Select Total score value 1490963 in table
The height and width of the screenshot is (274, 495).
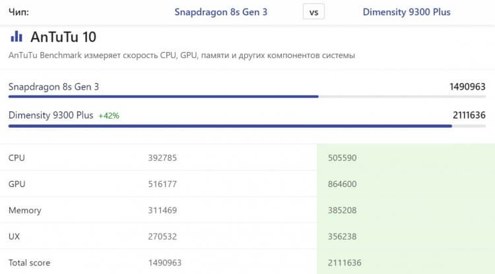coord(165,262)
